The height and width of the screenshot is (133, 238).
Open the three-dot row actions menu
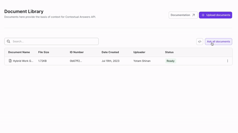(228, 61)
